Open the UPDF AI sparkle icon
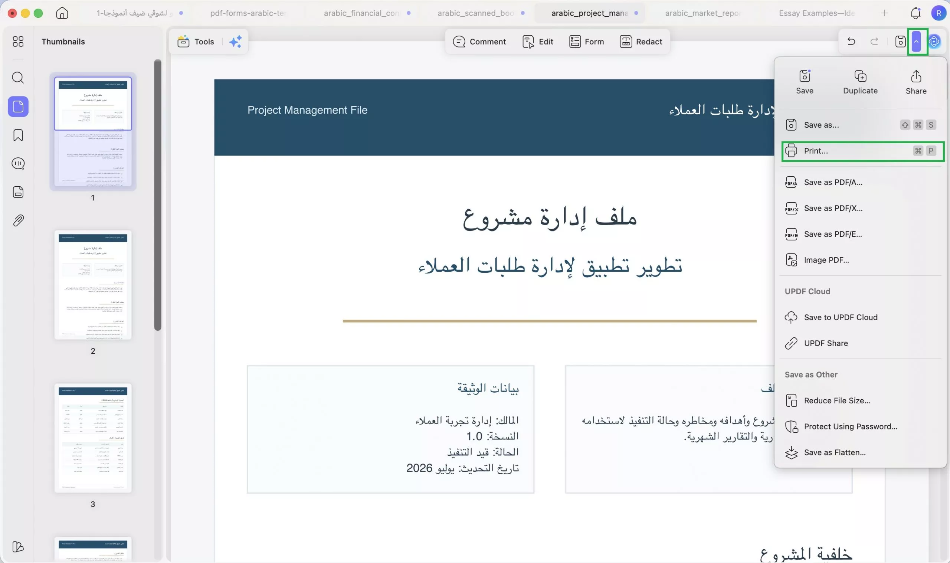The image size is (950, 563). coord(236,41)
